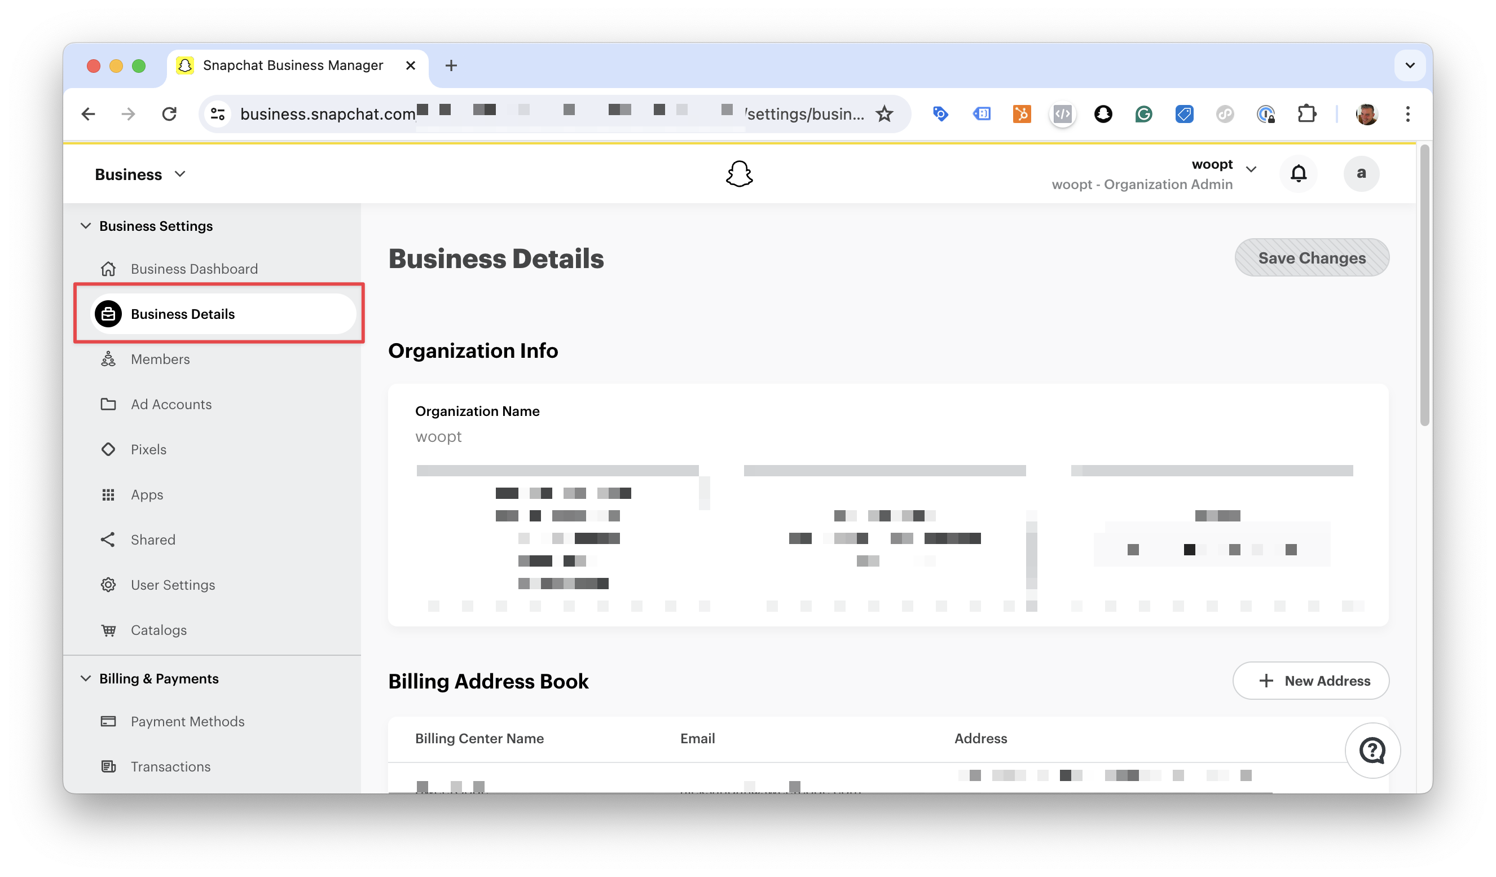
Task: Open the woopt organization switcher
Action: [1154, 174]
